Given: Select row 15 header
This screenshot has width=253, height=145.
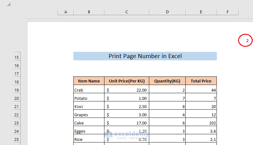Looking at the screenshot, I should [17, 56].
